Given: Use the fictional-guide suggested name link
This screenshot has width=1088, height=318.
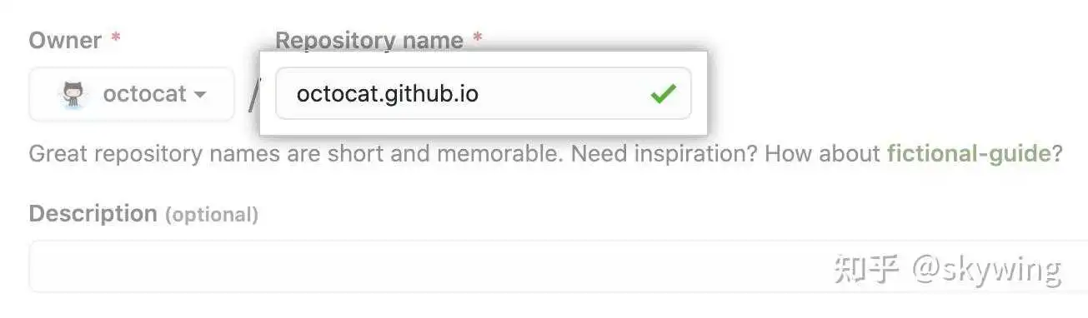Looking at the screenshot, I should [968, 153].
